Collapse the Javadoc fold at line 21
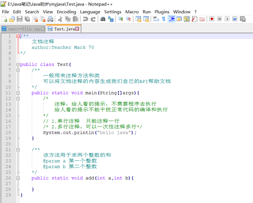The height and width of the screenshot is (203, 253). pos(18,149)
